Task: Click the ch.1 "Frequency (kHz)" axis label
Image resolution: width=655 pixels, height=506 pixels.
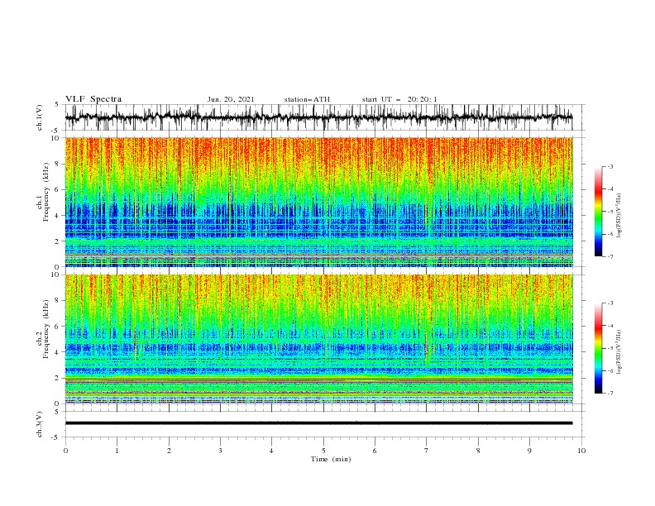Action: (46, 192)
